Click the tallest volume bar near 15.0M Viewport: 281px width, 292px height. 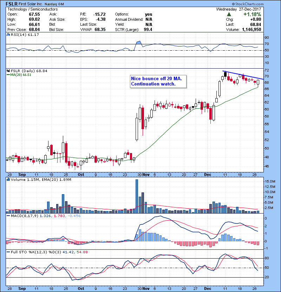point(137,196)
